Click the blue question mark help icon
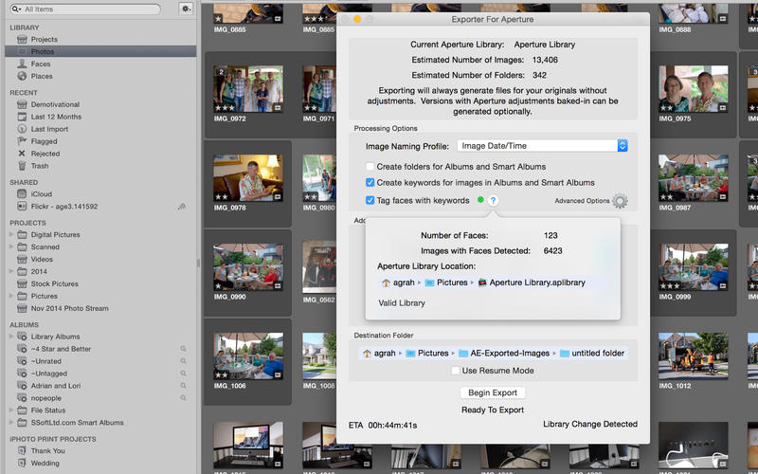758x474 pixels. [494, 201]
